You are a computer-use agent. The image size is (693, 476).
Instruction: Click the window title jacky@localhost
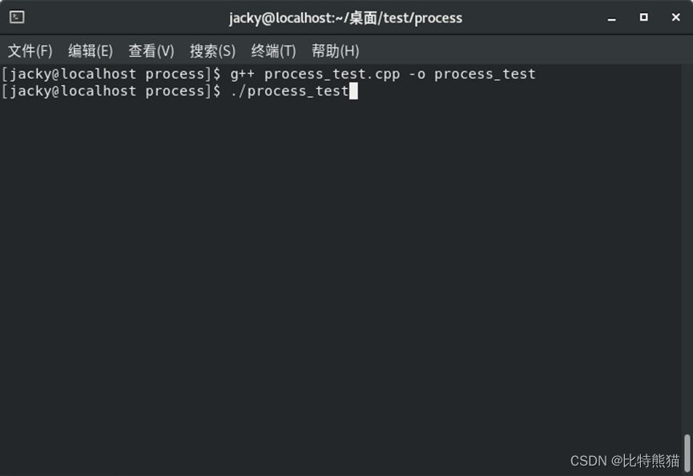click(345, 18)
